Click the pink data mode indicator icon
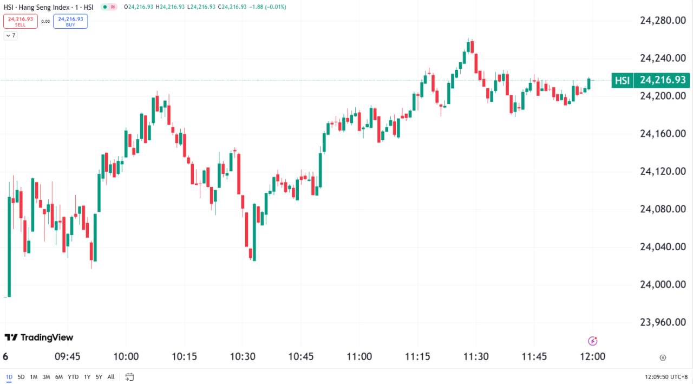The image size is (693, 384). tap(113, 7)
